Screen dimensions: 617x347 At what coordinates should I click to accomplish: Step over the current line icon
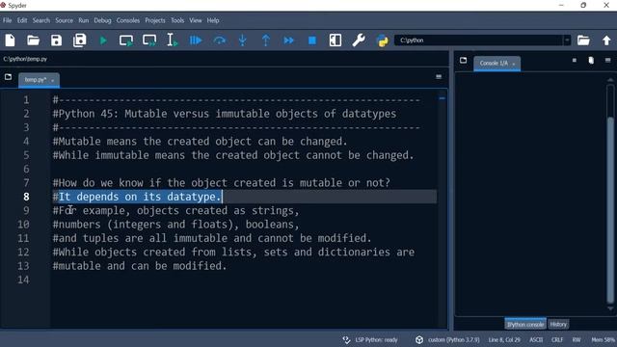(219, 40)
